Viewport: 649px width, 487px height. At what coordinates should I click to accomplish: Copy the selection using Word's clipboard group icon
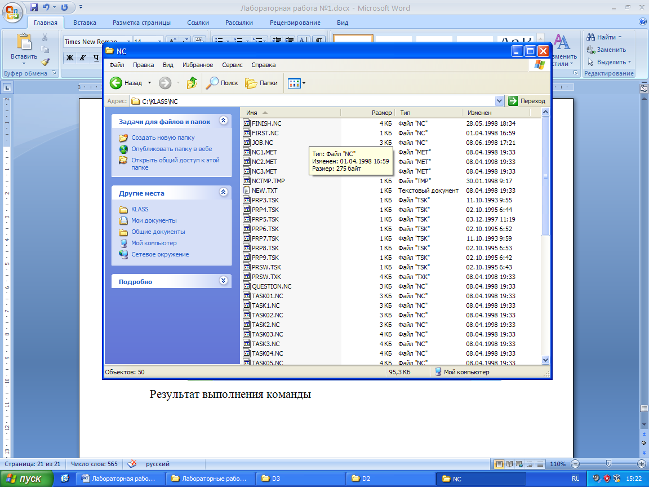coord(45,50)
